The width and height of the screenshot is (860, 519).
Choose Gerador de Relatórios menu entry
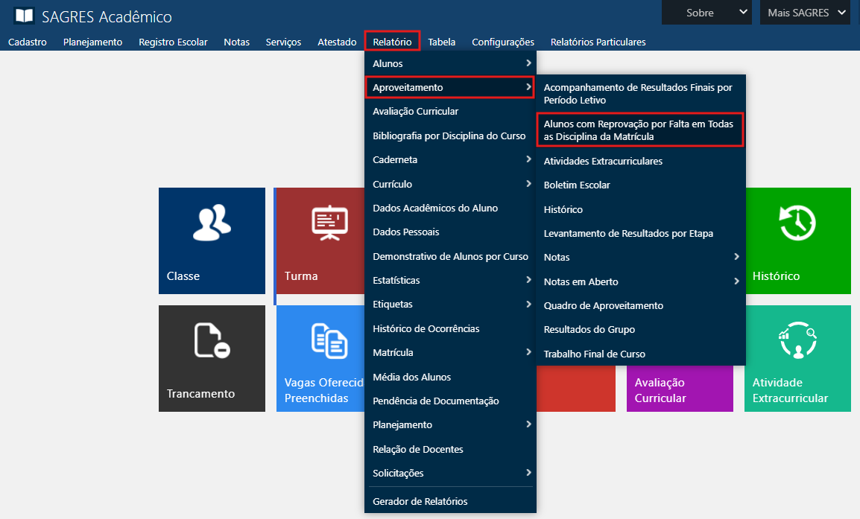pos(420,501)
